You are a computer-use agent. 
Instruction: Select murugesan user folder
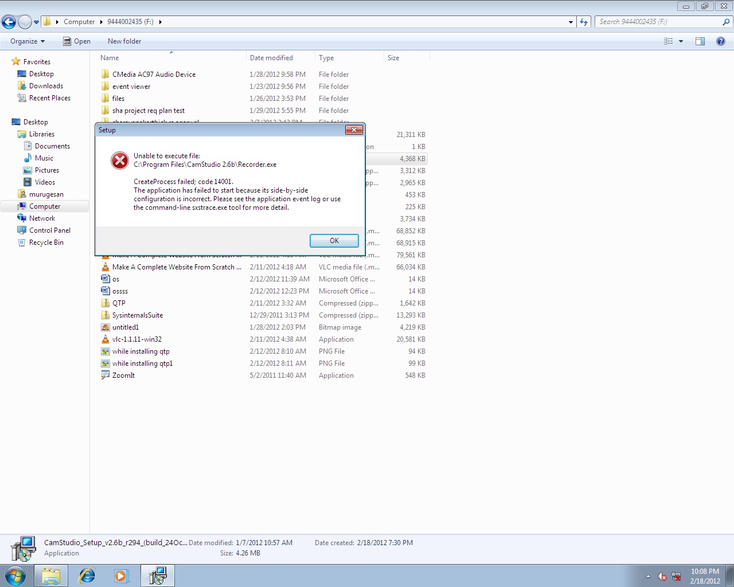click(x=46, y=194)
